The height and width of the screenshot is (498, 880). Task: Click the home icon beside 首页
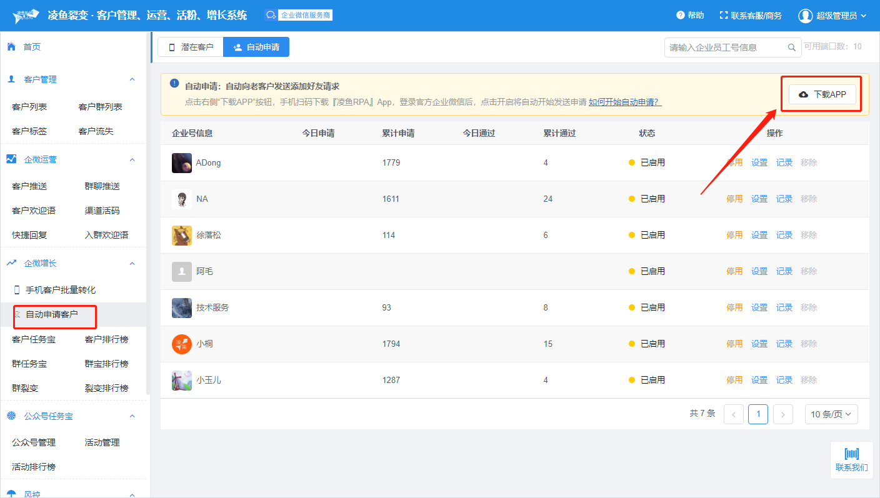point(11,47)
